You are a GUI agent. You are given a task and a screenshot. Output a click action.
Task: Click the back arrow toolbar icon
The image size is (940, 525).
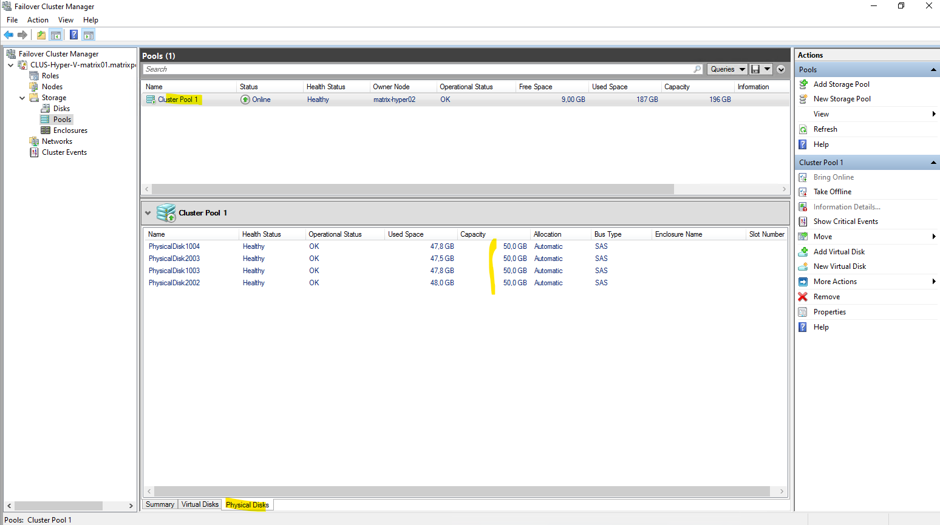tap(9, 35)
